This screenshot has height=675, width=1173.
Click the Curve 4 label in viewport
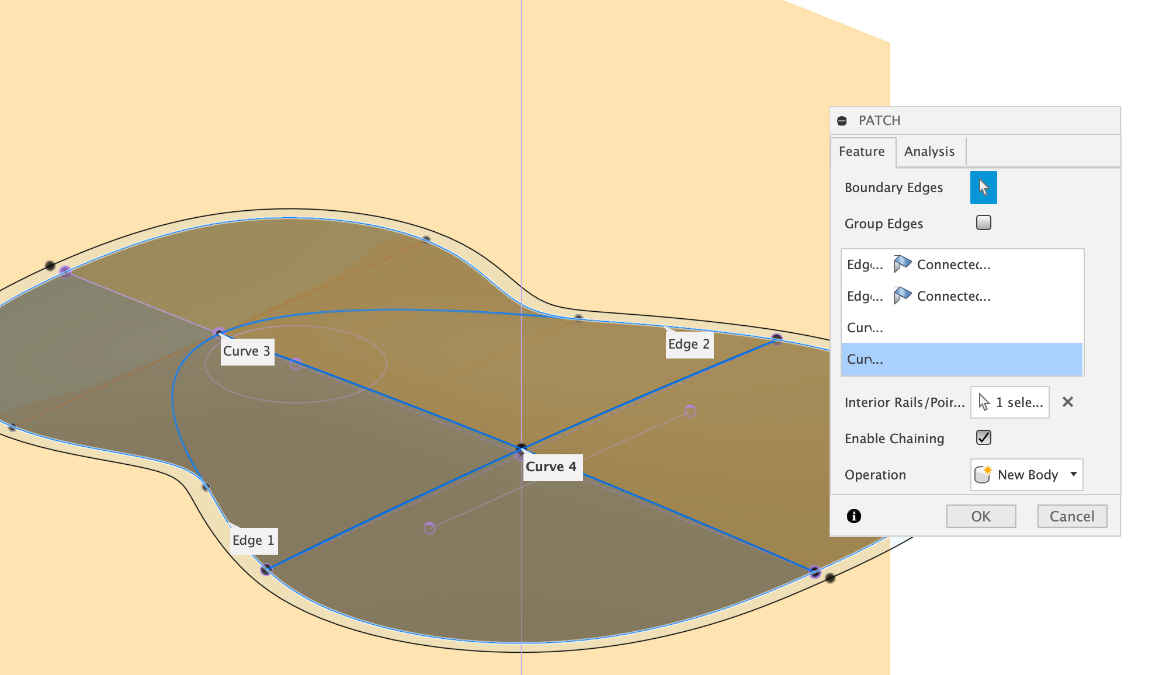pyautogui.click(x=551, y=467)
